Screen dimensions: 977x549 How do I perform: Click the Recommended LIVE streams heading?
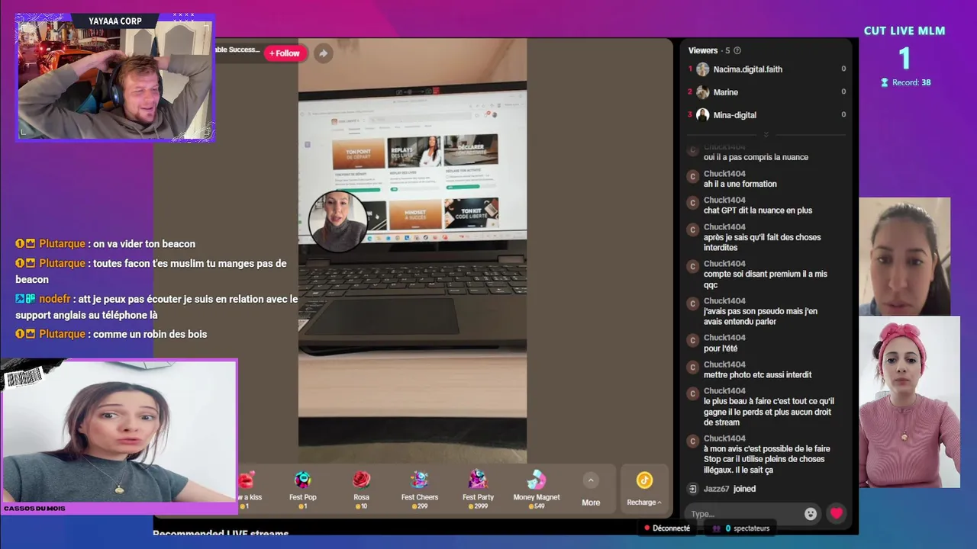[221, 533]
